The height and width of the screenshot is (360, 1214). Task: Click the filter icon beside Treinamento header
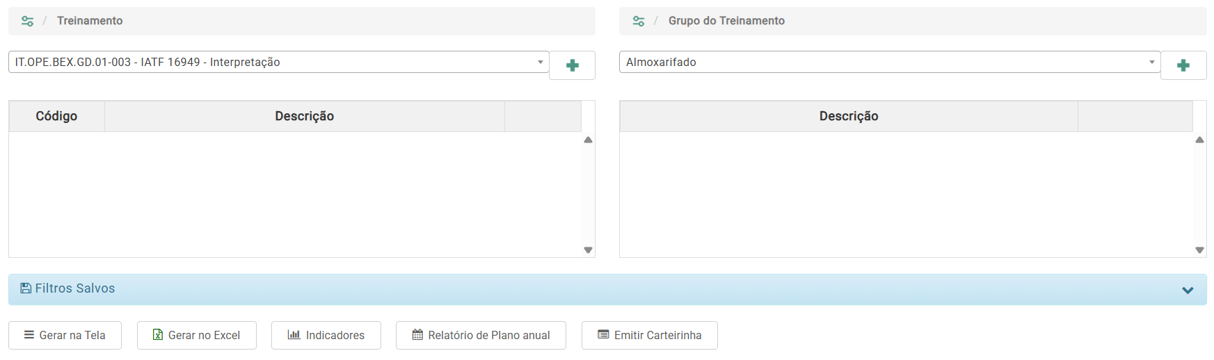point(27,21)
